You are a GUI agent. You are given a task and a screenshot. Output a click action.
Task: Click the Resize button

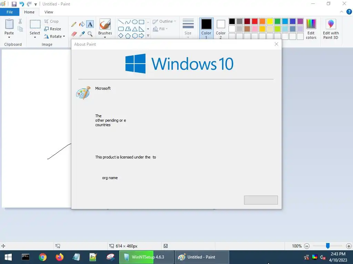point(52,29)
